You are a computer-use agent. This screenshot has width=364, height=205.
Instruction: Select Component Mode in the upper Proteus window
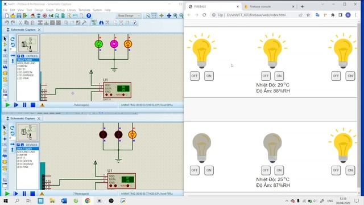5,44
